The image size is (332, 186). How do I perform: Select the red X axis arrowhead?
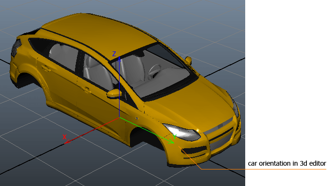coord(67,142)
